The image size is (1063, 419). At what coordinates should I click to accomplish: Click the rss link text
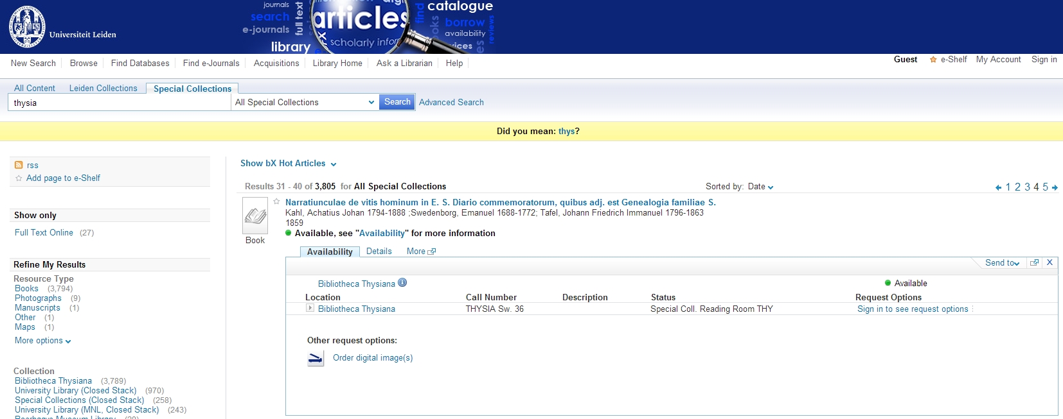pyautogui.click(x=33, y=165)
